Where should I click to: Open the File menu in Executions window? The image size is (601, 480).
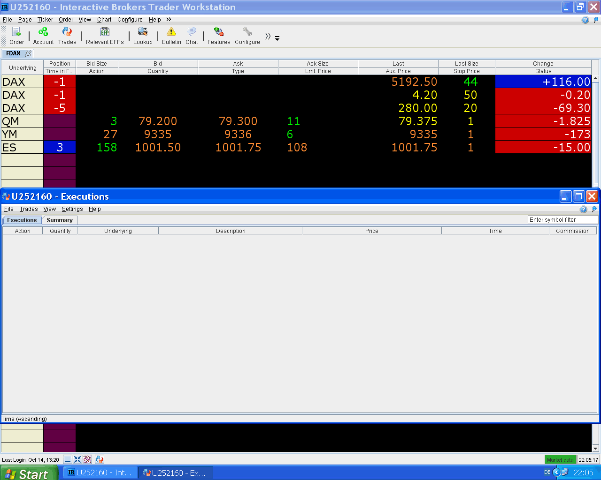click(x=9, y=209)
